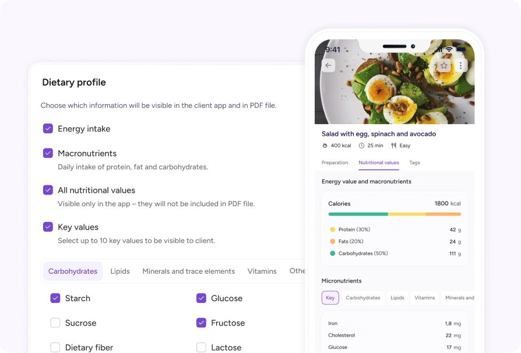Image resolution: width=521 pixels, height=353 pixels.
Task: Tap the star favorite icon
Action: 443,65
